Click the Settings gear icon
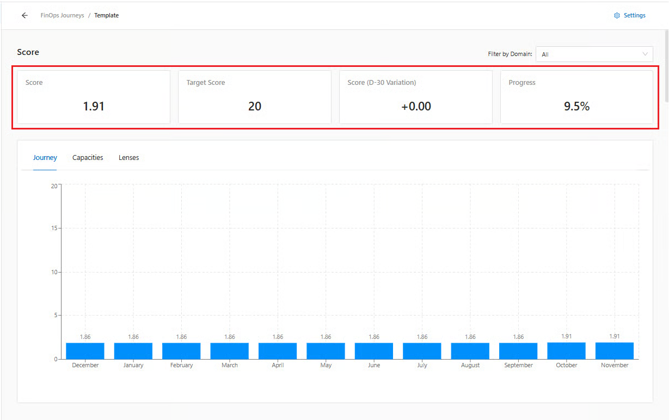Image resolution: width=669 pixels, height=420 pixels. (x=617, y=16)
